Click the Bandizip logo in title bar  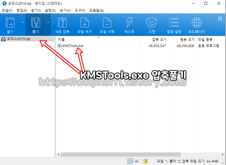coord(4,3)
